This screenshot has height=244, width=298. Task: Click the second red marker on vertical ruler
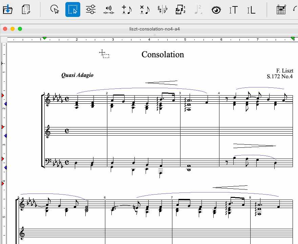(3, 127)
